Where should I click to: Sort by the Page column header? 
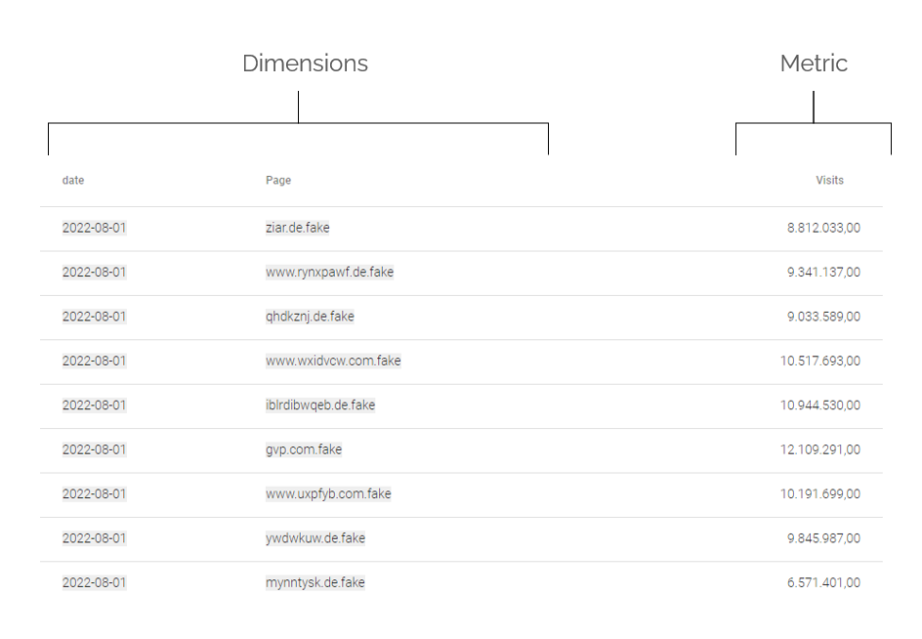[278, 180]
